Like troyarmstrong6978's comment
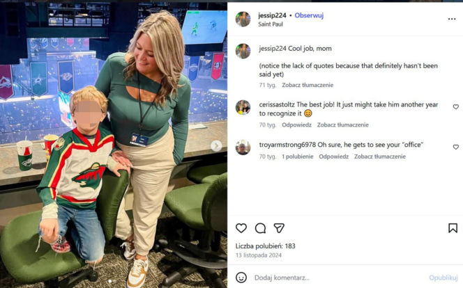463x288 pixels. (455, 147)
